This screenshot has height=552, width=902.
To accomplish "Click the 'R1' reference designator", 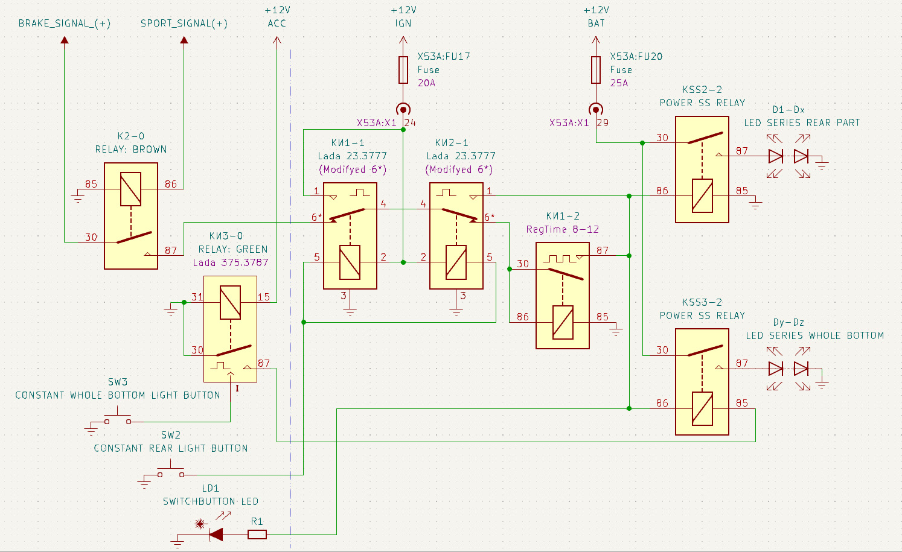I will point(257,521).
